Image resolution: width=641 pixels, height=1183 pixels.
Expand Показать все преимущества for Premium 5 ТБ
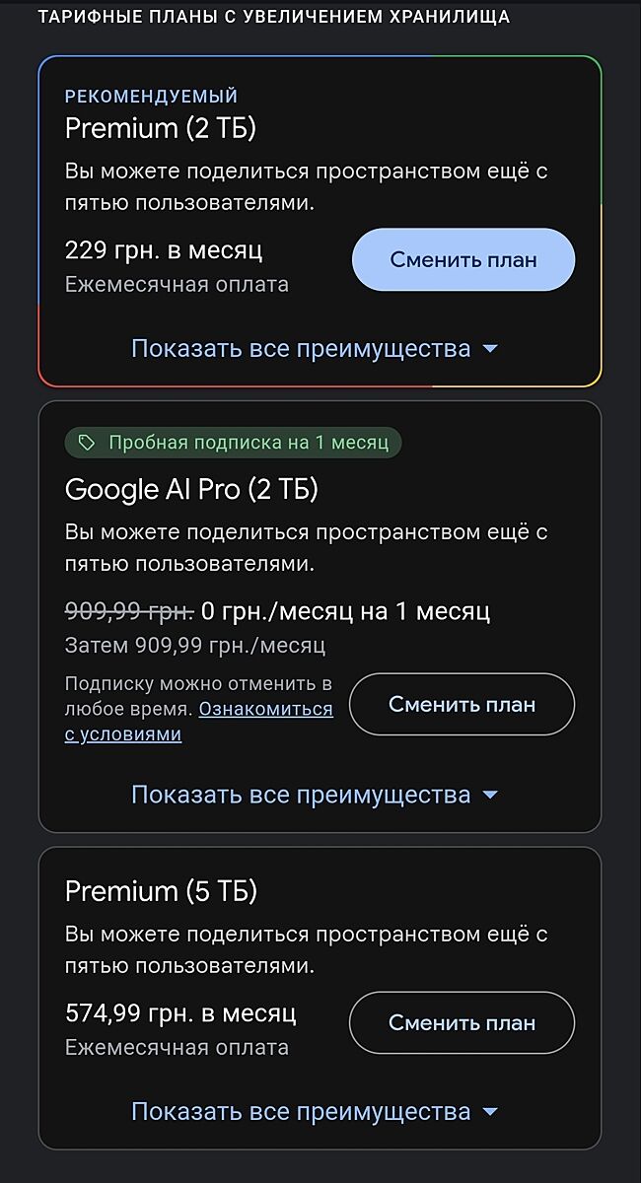tap(301, 1112)
